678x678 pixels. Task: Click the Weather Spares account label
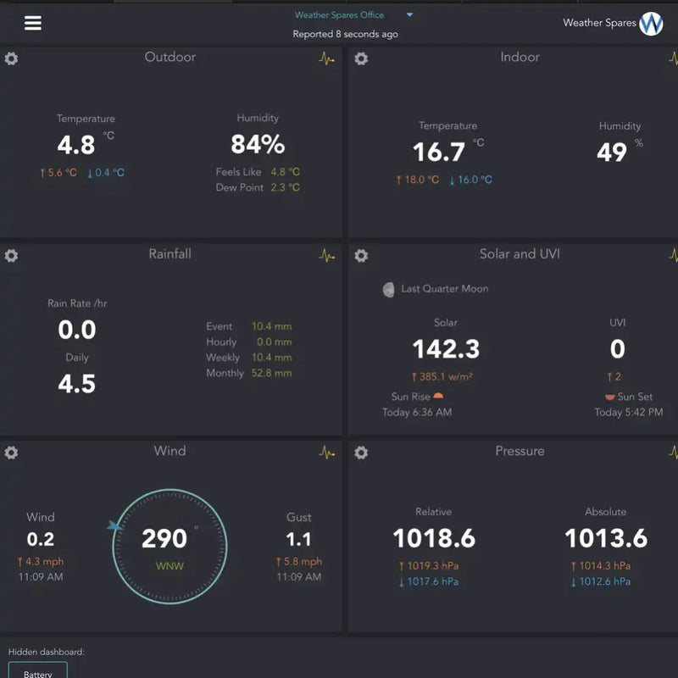[599, 23]
